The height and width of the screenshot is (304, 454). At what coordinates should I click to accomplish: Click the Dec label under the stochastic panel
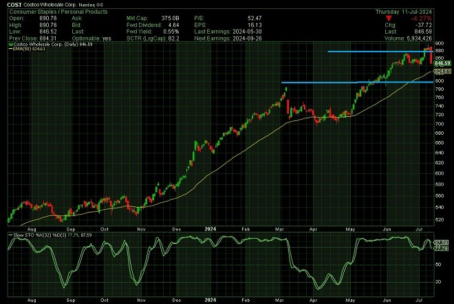click(x=176, y=301)
